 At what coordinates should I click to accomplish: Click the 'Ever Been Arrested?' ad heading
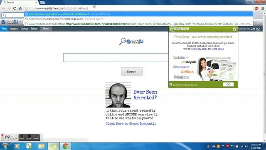click(145, 95)
